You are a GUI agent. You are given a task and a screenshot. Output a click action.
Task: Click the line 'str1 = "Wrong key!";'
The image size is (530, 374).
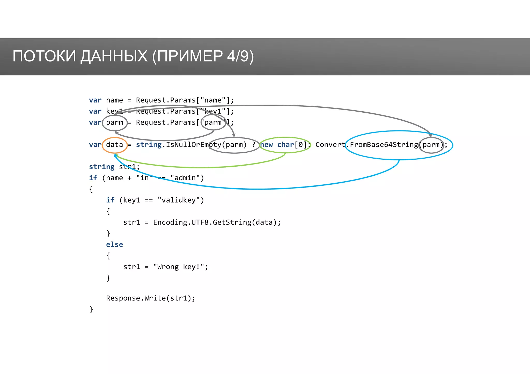click(x=166, y=267)
